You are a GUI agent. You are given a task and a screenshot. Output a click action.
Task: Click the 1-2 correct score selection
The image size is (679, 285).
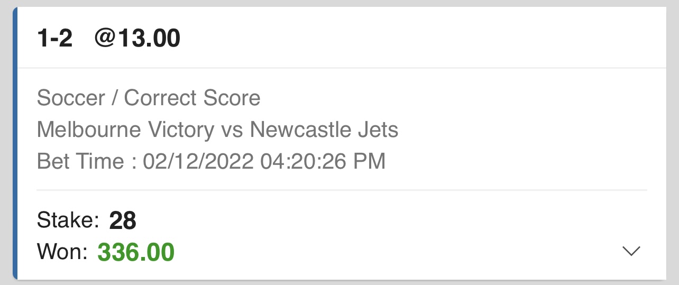[x=55, y=39]
